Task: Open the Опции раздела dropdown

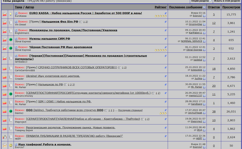Action: (x=201, y=1)
